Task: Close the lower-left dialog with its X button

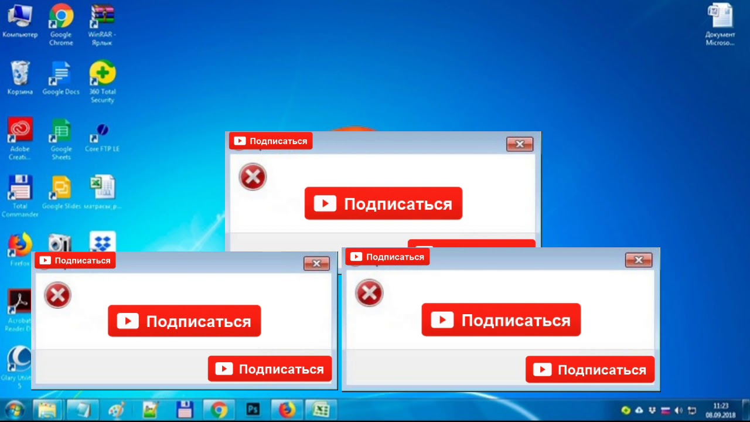Action: (x=316, y=263)
